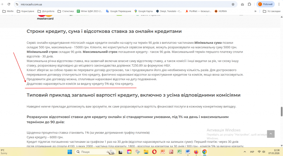Open the Робочий profile button
Viewport: 283px width, 156px height.
(265, 4)
